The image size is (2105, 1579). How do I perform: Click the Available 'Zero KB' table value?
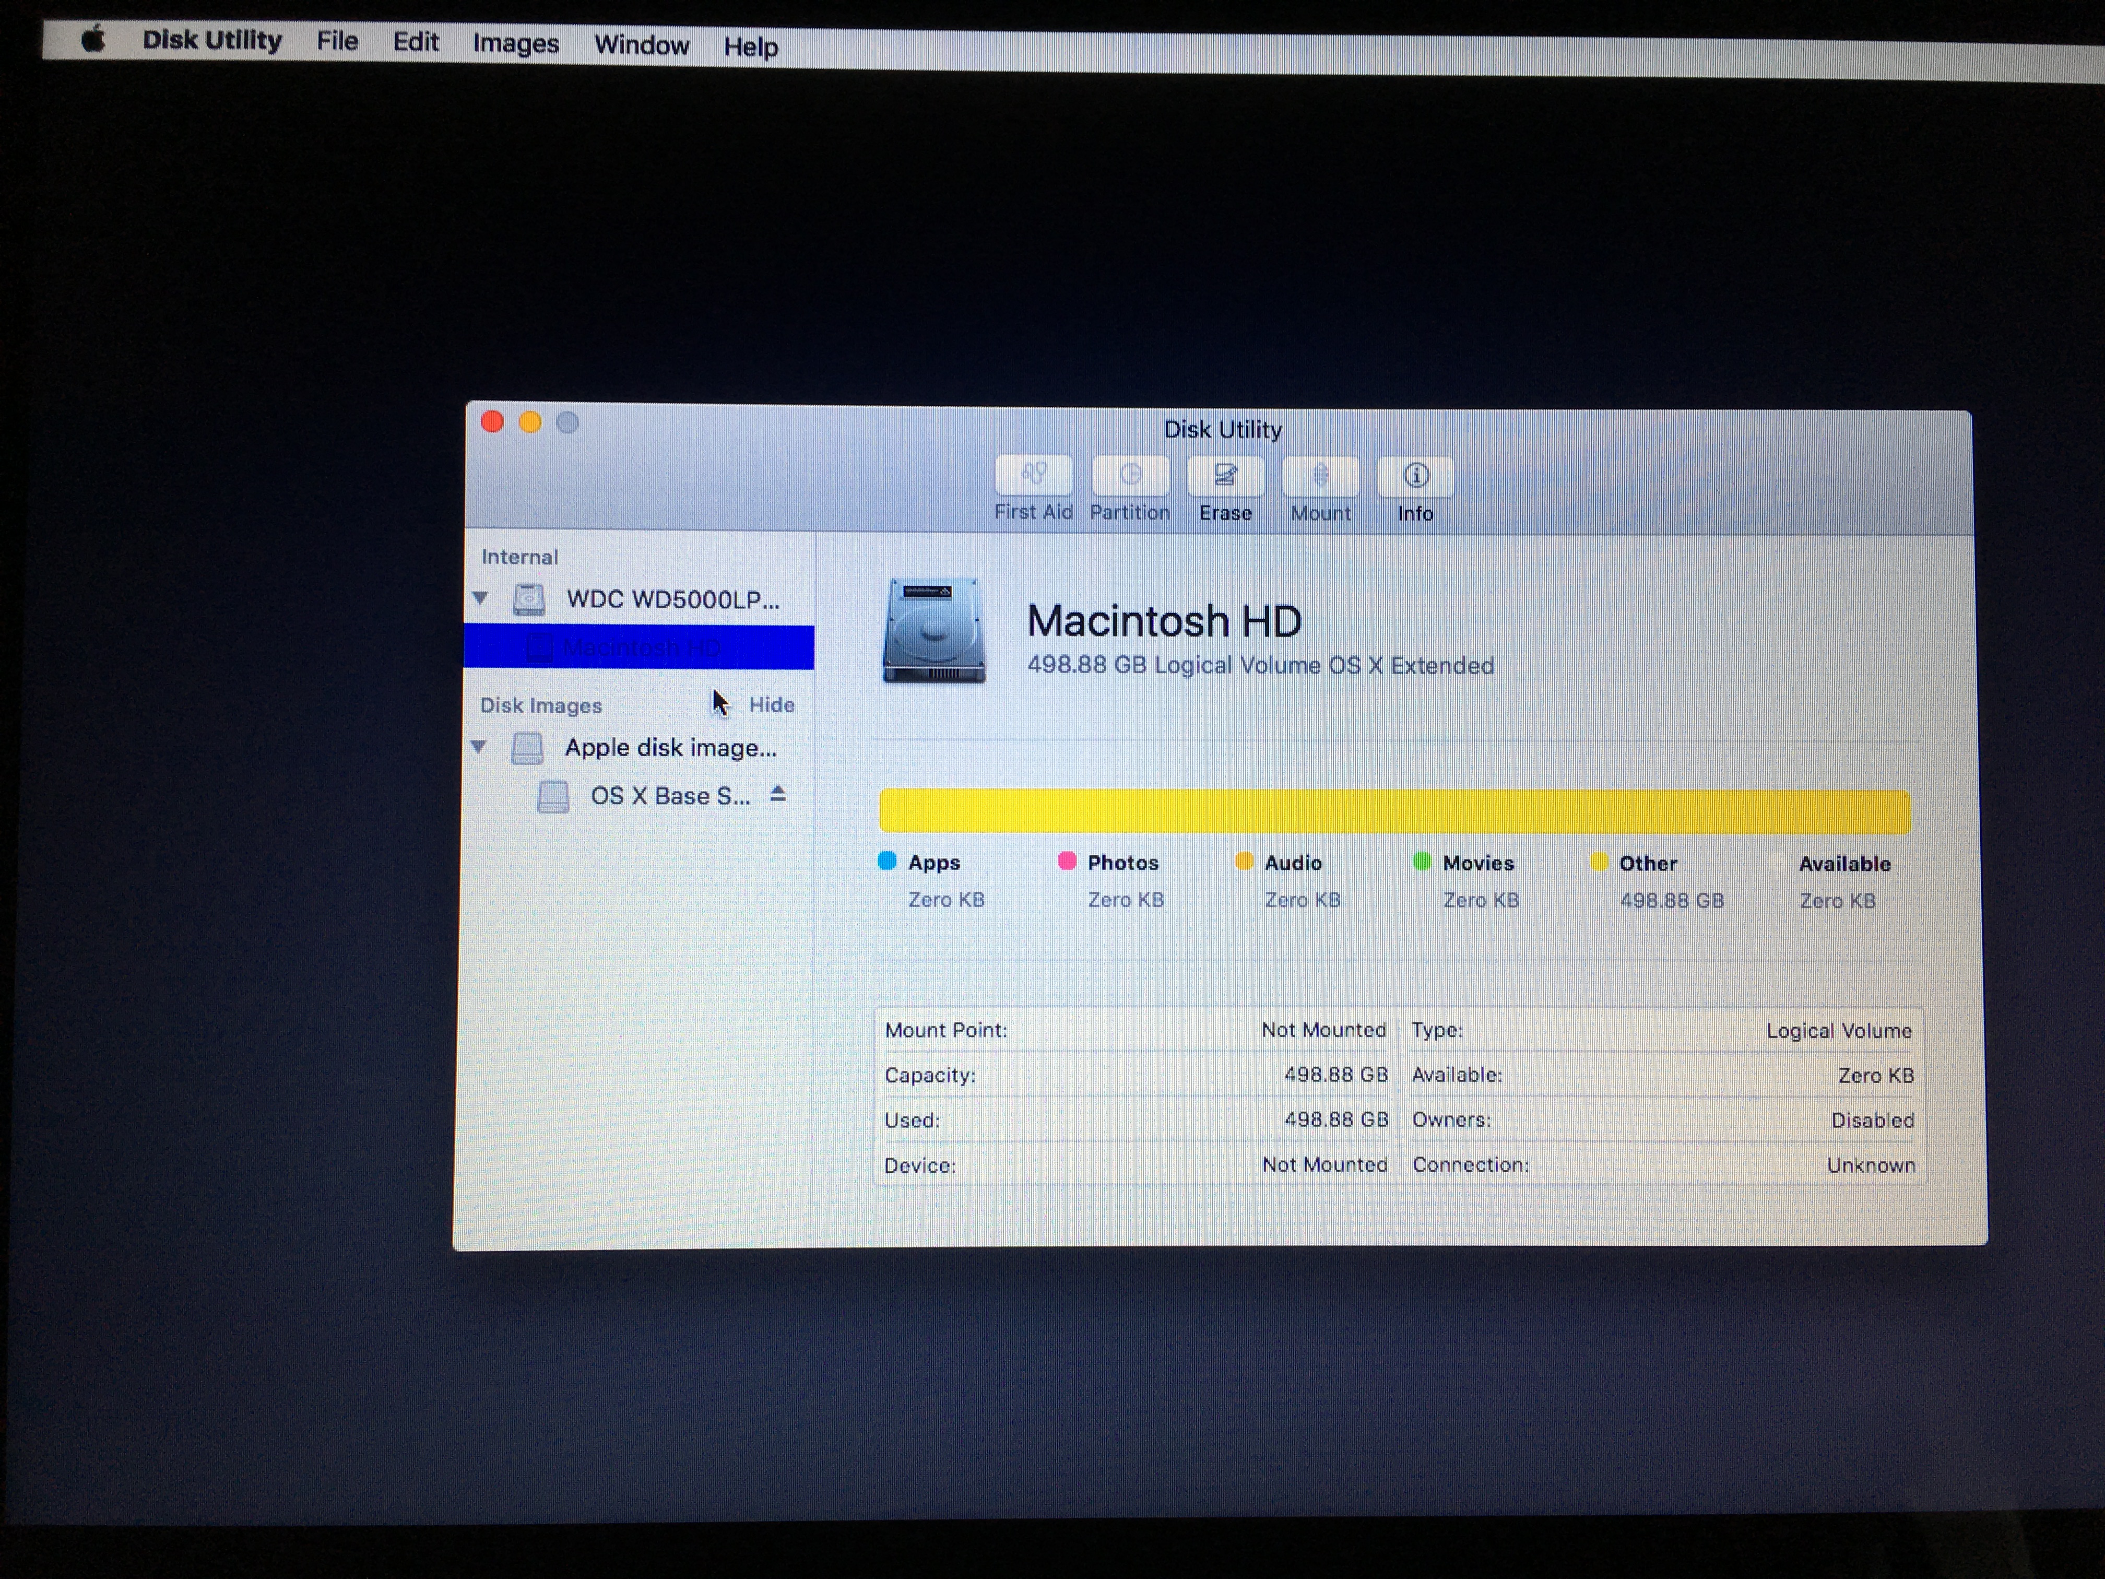pos(1876,1076)
